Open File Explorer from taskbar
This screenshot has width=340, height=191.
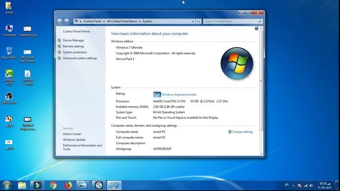22,185
